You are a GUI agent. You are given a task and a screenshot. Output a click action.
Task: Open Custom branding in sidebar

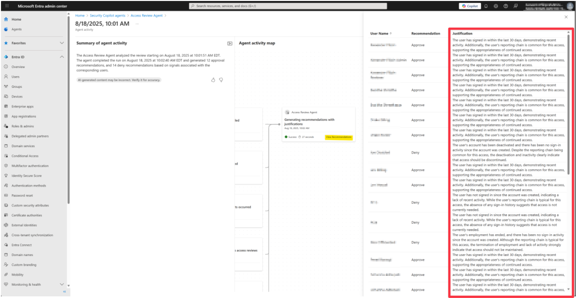24,265
